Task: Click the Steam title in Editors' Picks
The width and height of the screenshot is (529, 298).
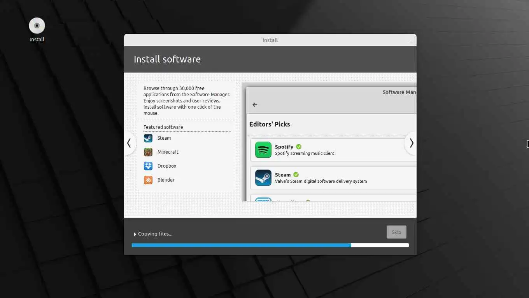Action: [283, 175]
